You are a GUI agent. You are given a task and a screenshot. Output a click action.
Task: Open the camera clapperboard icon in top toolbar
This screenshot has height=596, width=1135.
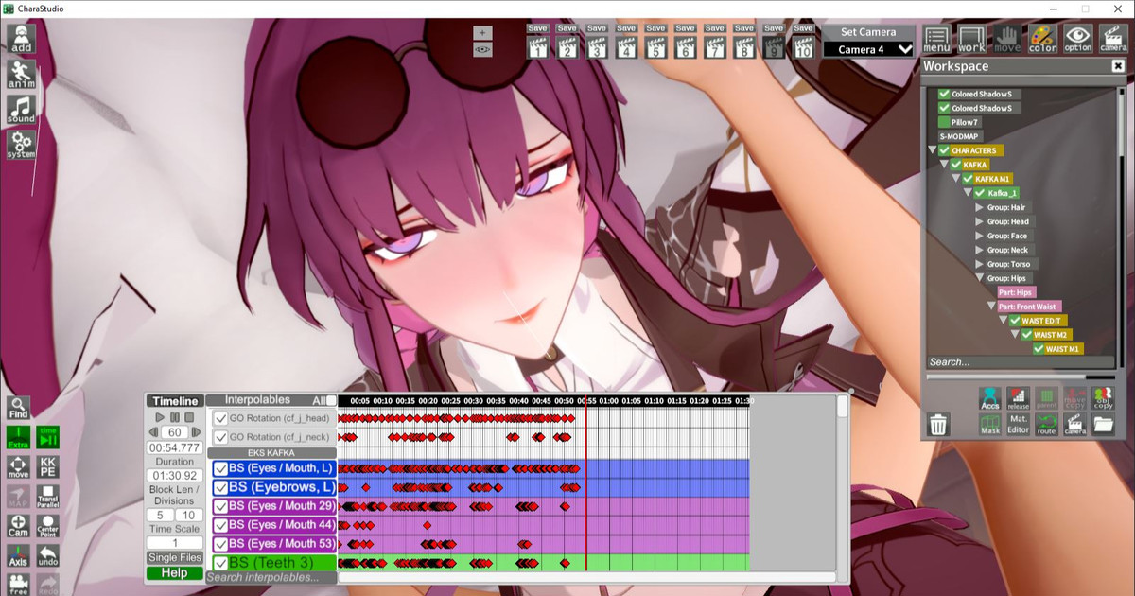coord(1112,39)
